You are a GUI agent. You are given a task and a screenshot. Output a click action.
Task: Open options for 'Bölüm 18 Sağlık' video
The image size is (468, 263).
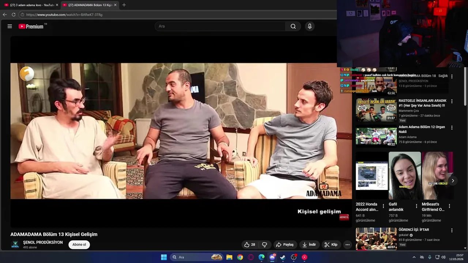click(x=452, y=76)
